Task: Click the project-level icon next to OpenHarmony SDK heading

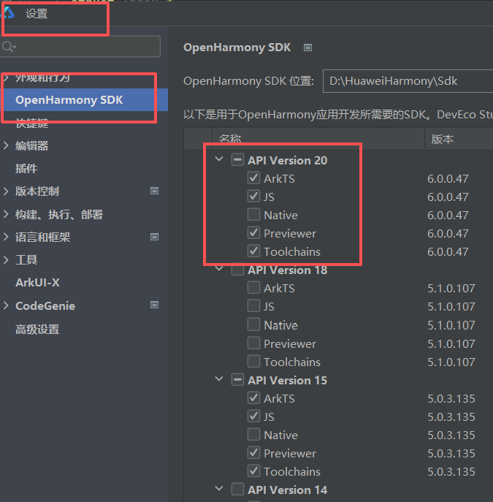Action: coord(307,47)
